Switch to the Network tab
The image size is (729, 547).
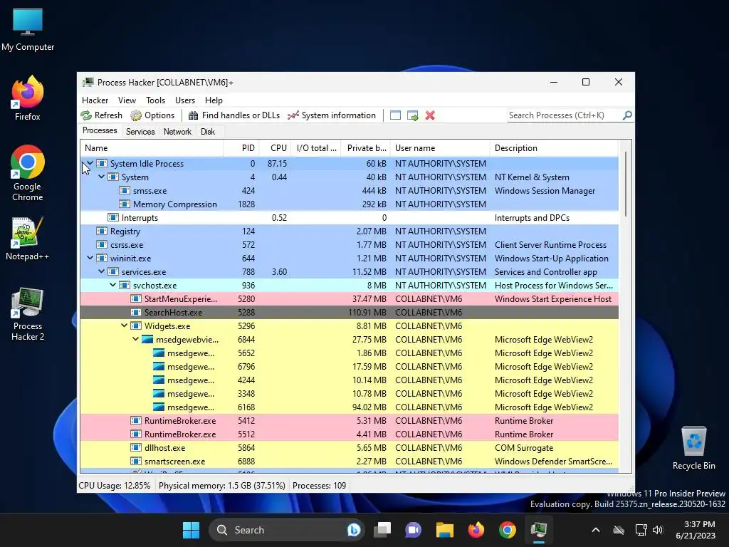coord(177,132)
